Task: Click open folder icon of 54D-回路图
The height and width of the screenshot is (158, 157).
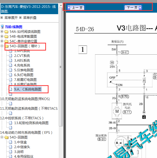Action: (7, 137)
